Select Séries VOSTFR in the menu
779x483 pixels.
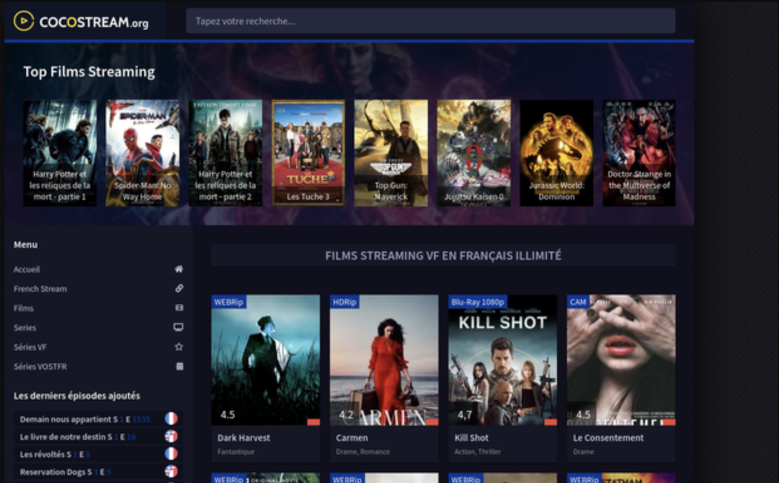[40, 366]
